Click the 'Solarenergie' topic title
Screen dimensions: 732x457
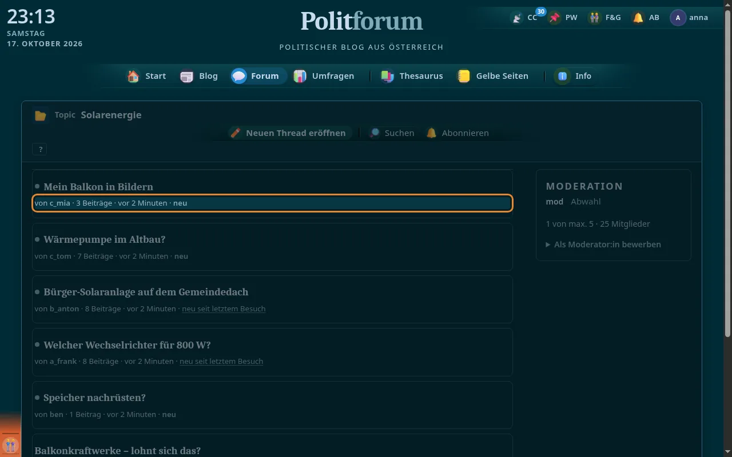tap(111, 115)
